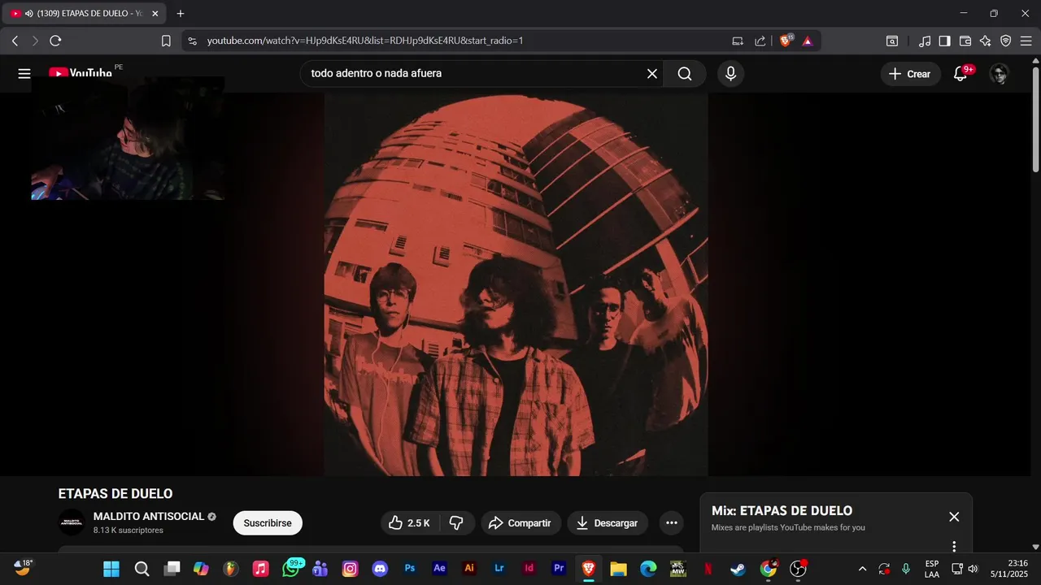Open site information icon in address bar

click(192, 41)
